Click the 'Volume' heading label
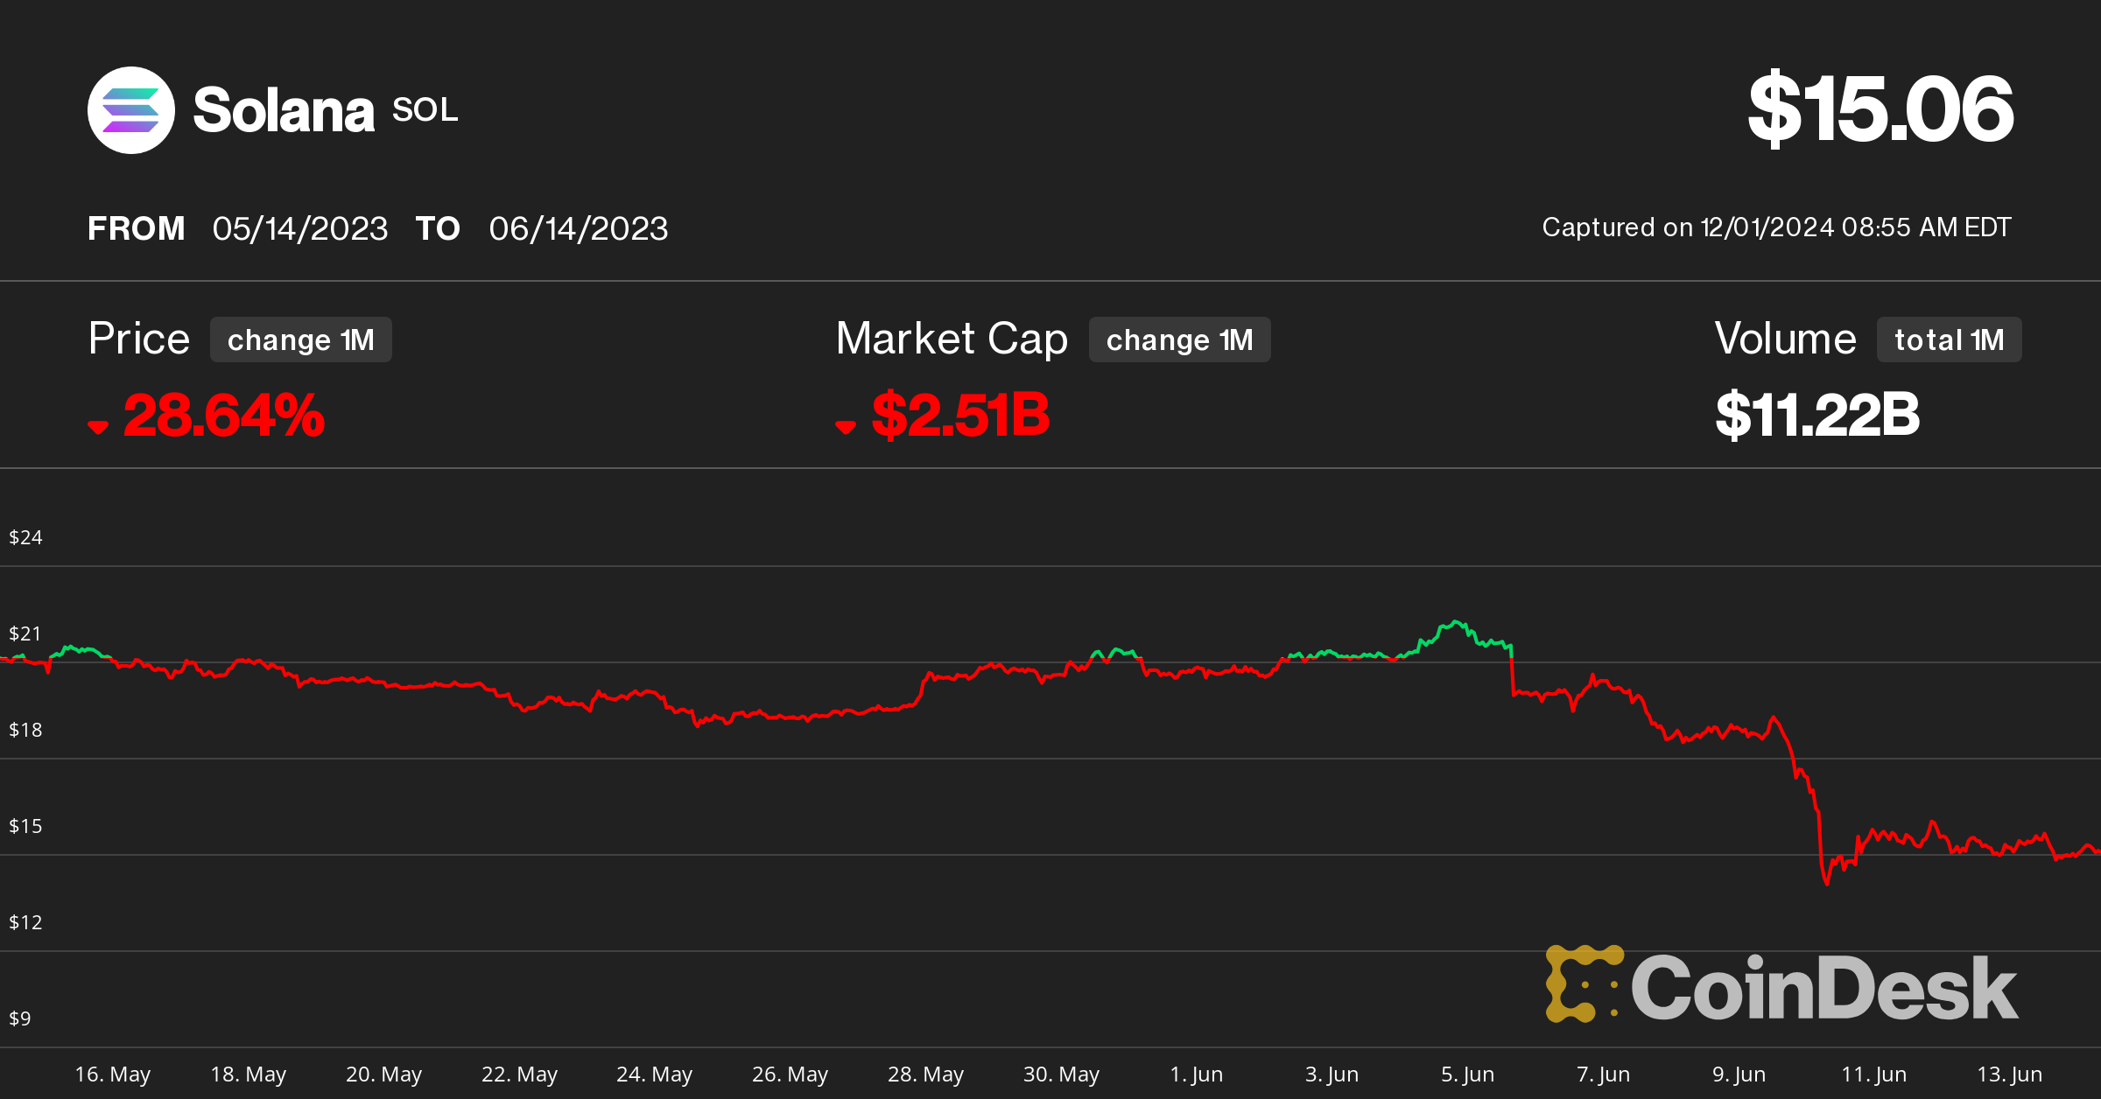This screenshot has width=2101, height=1099. pyautogui.click(x=1785, y=339)
